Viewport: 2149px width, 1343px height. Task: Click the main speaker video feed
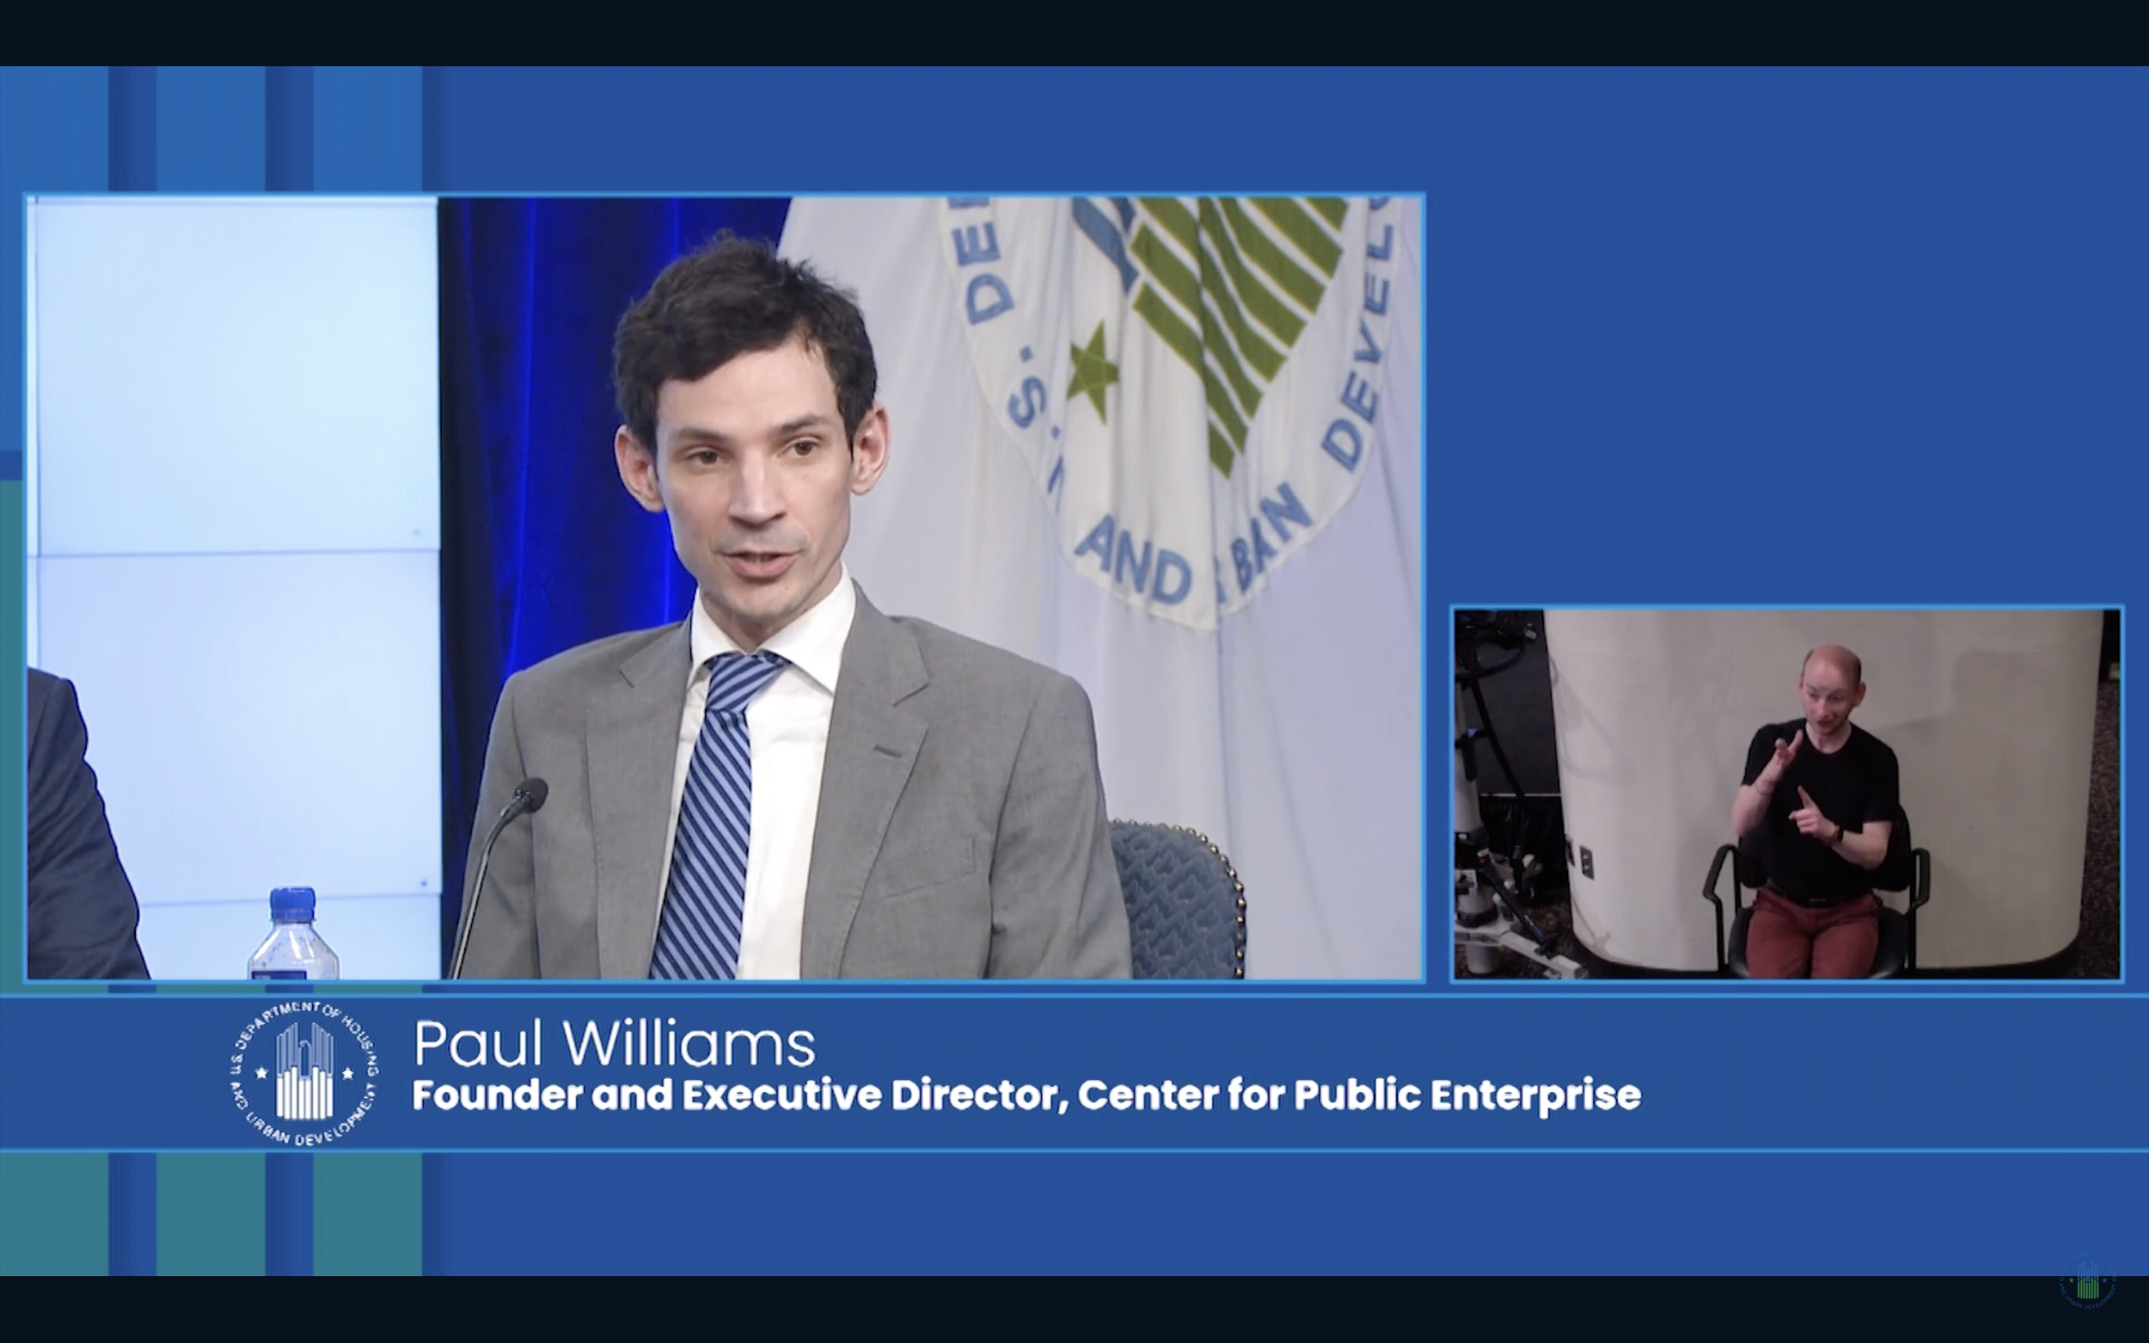click(x=725, y=587)
